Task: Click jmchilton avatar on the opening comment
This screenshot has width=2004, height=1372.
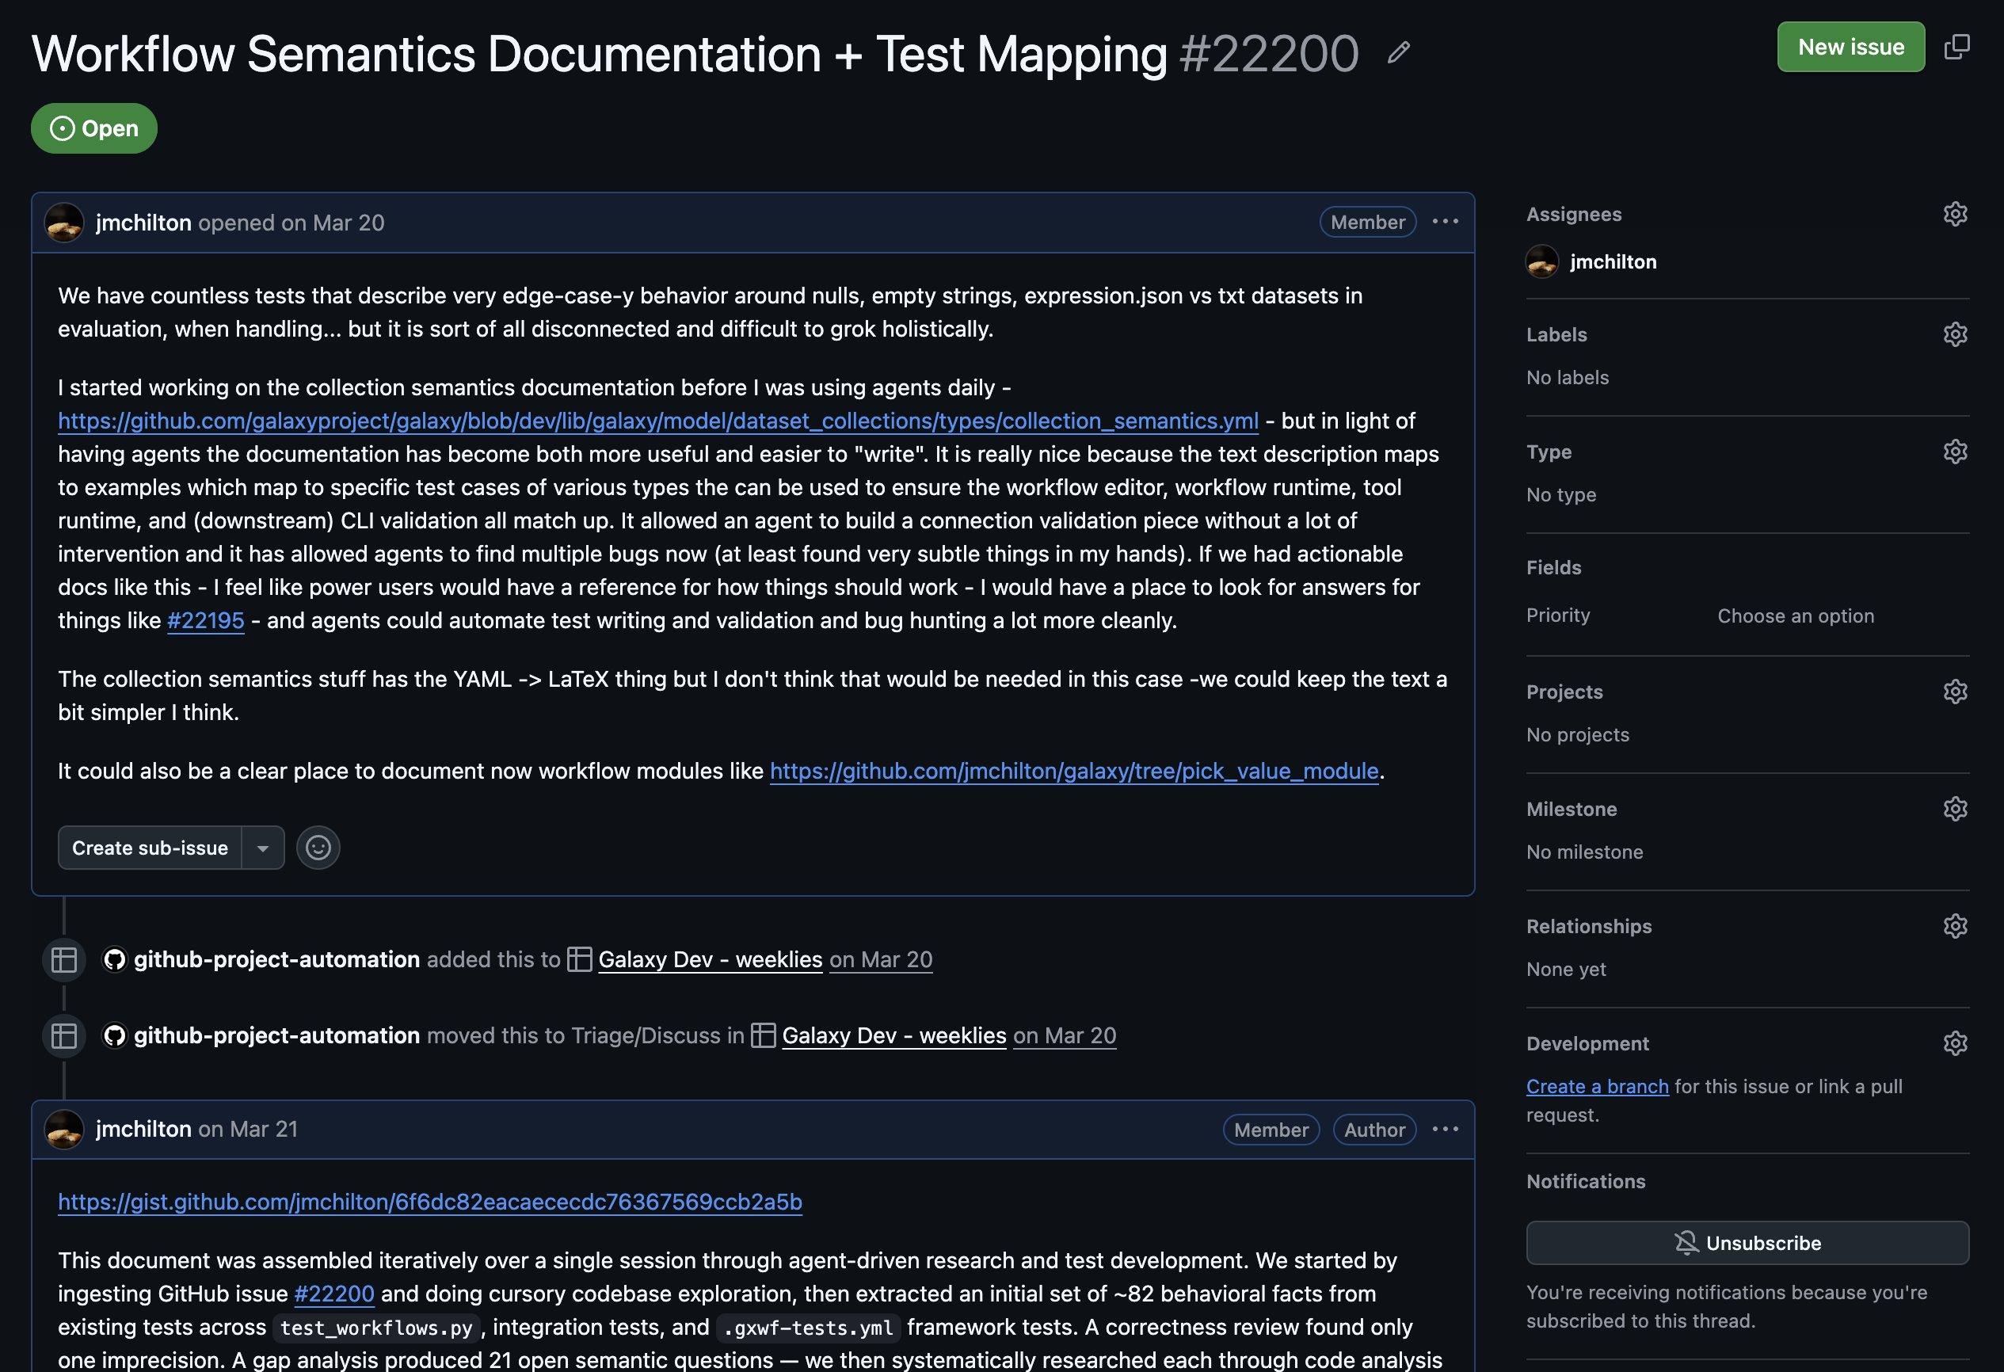Action: pyautogui.click(x=64, y=223)
